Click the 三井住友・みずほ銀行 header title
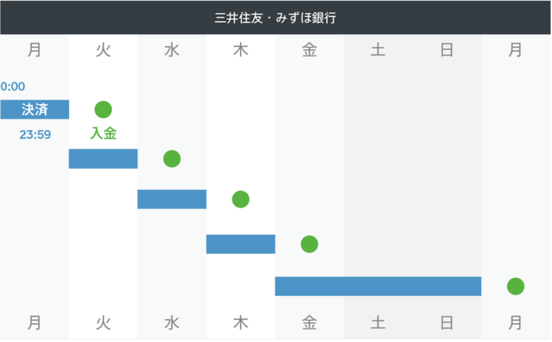 [x=275, y=17]
